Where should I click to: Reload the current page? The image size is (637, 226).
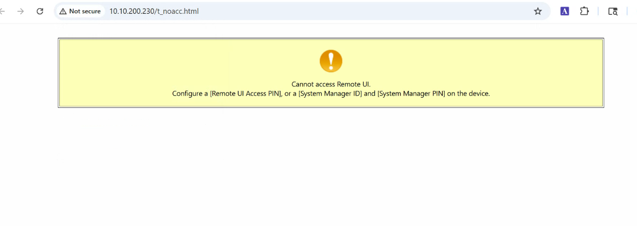[40, 11]
